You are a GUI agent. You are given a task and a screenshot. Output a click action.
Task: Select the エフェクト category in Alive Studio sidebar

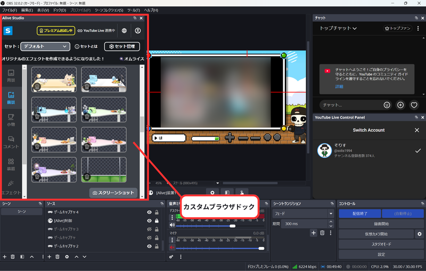pyautogui.click(x=11, y=188)
